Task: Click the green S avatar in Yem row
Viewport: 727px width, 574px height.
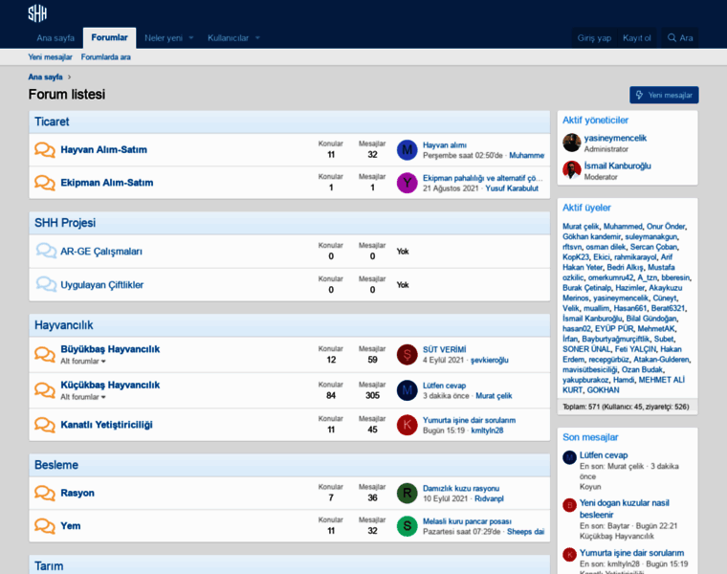Action: click(408, 526)
